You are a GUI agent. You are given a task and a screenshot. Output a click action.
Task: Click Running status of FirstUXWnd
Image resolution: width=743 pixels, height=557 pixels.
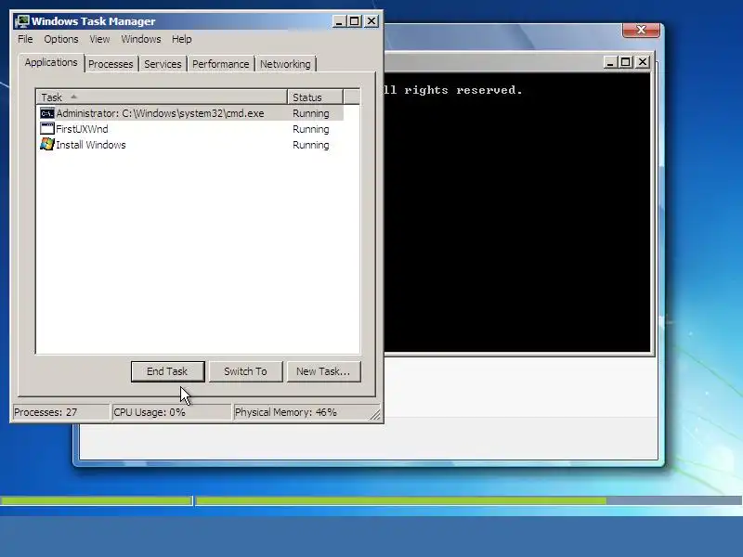point(311,129)
